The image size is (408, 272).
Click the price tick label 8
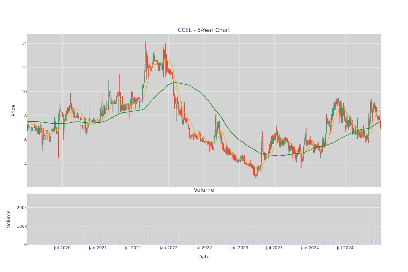pos(26,116)
